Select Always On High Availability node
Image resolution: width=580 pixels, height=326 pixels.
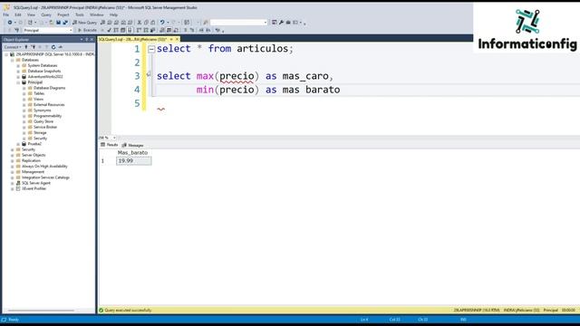coord(44,167)
